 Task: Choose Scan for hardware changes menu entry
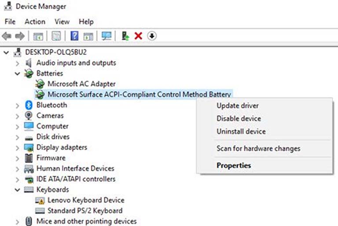pyautogui.click(x=258, y=149)
